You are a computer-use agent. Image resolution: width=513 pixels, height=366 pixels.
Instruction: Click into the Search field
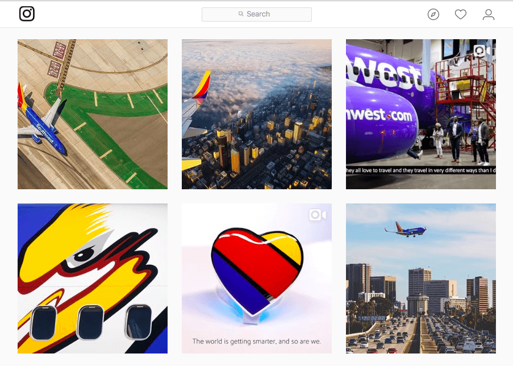click(257, 14)
